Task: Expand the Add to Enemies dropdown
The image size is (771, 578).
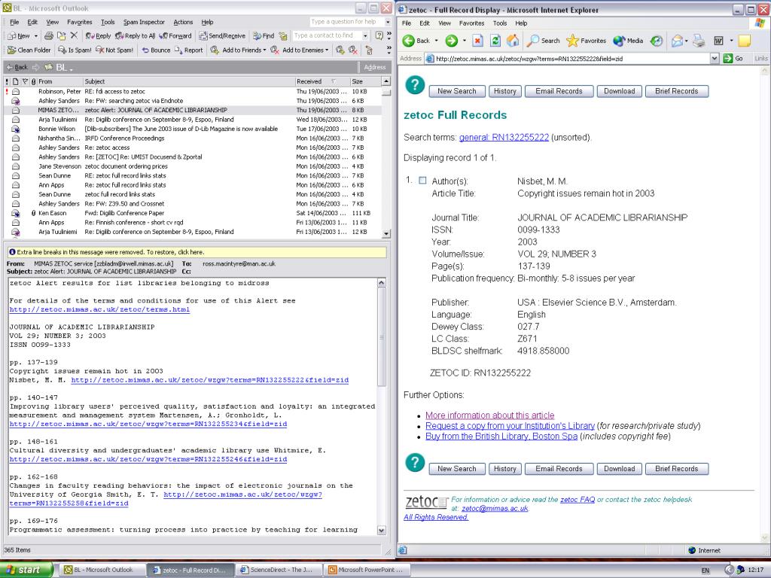Action: (x=327, y=50)
